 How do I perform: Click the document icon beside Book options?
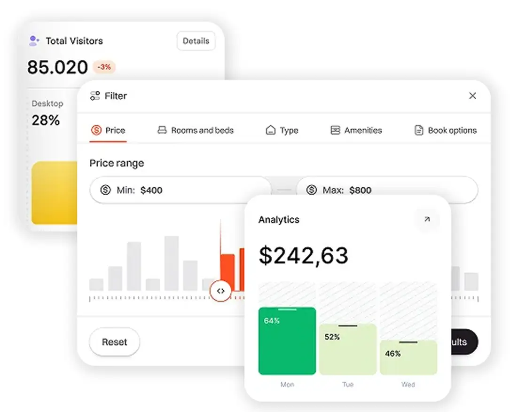418,130
